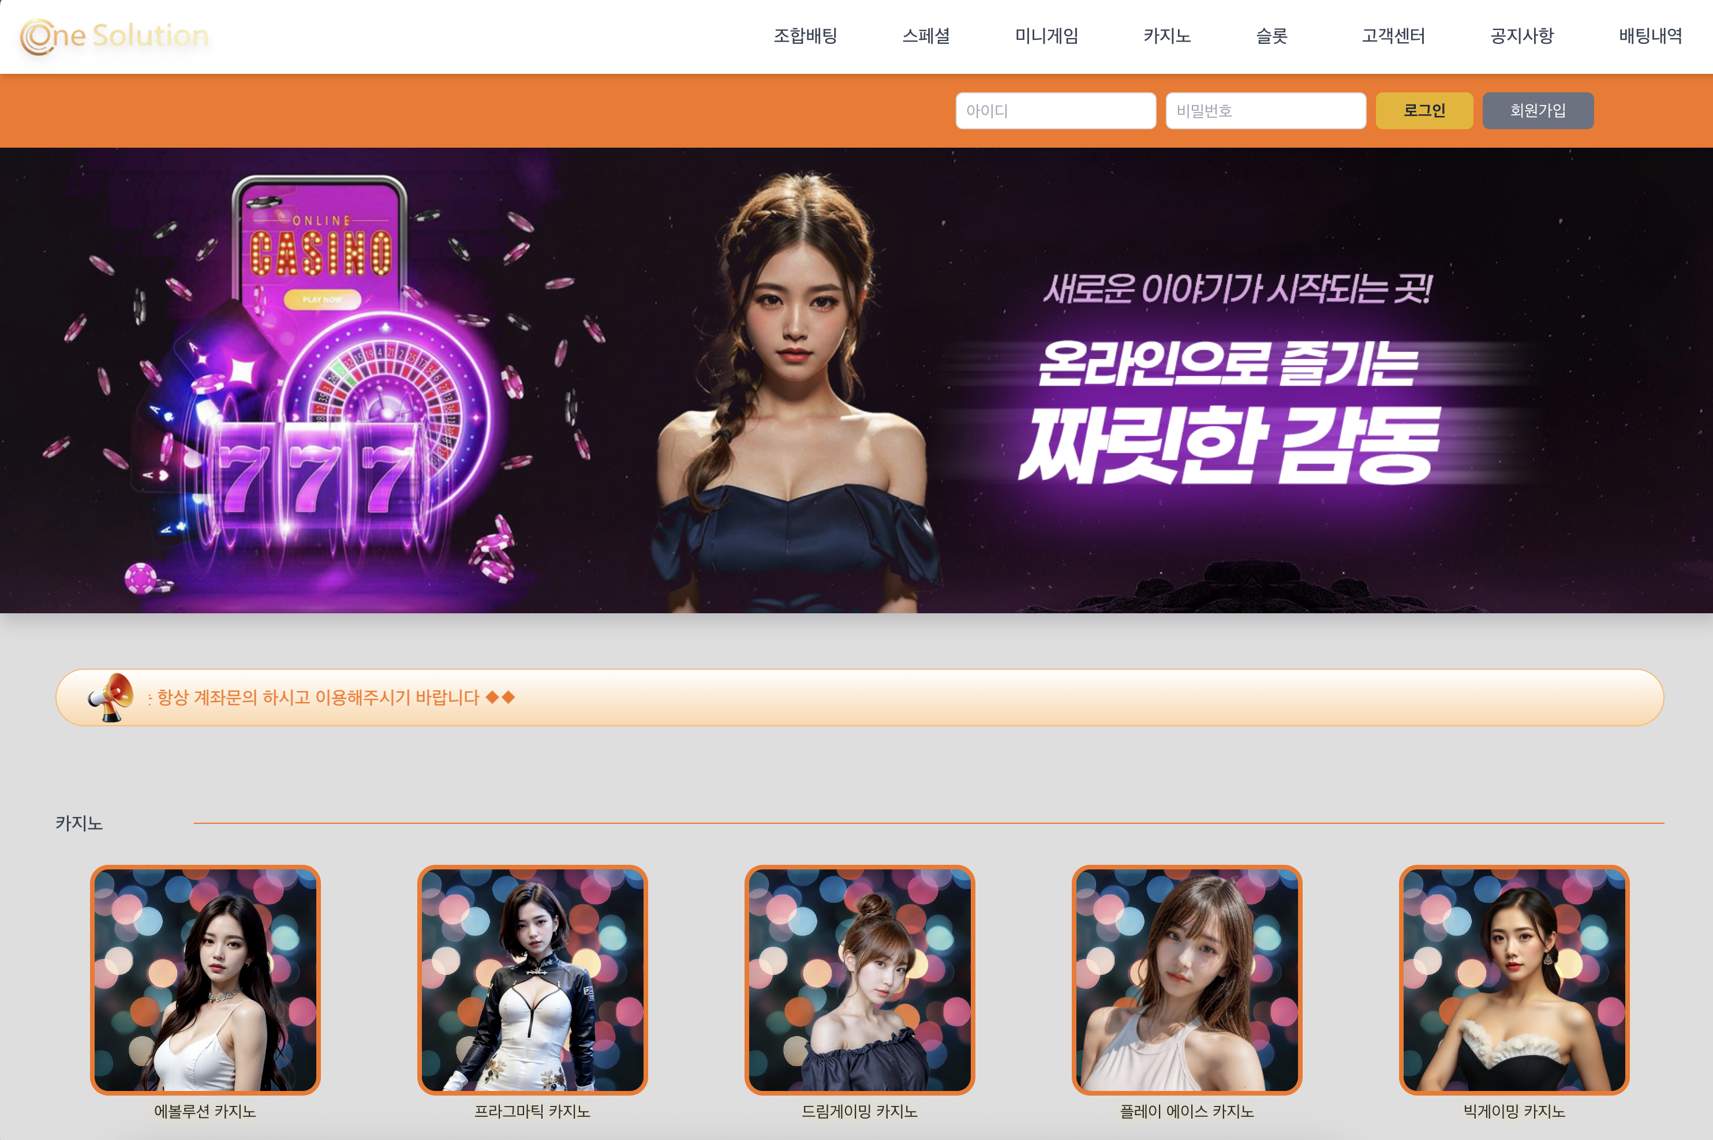Choose 빅게이밍 카지노 thumbnail
Screen dimensions: 1713x1140
[1514, 979]
